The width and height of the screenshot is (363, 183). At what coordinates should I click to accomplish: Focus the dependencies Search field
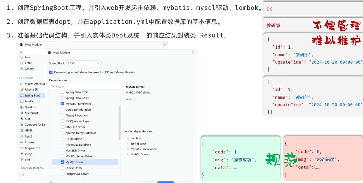tap(85, 86)
